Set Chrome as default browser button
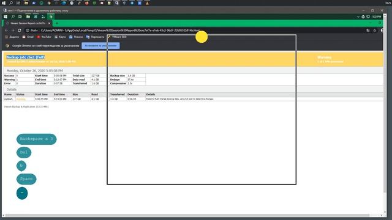This screenshot has width=392, height=220. tap(100, 46)
